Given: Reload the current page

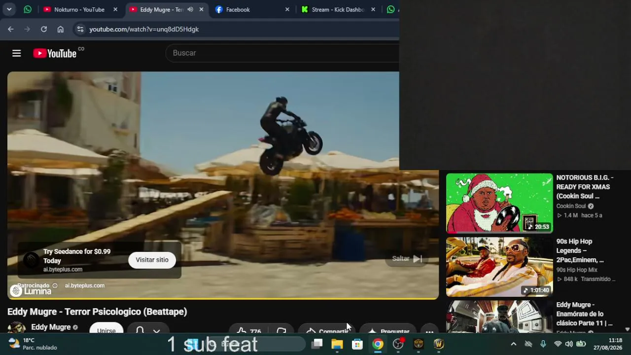Looking at the screenshot, I should point(44,29).
